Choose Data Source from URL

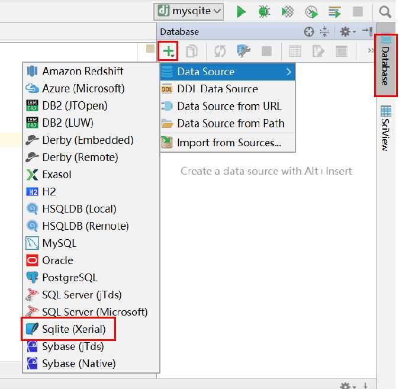pos(227,107)
